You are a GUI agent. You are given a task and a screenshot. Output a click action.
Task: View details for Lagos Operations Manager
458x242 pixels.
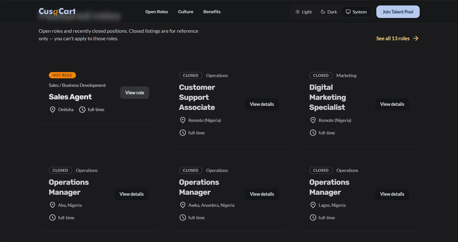coord(392,194)
